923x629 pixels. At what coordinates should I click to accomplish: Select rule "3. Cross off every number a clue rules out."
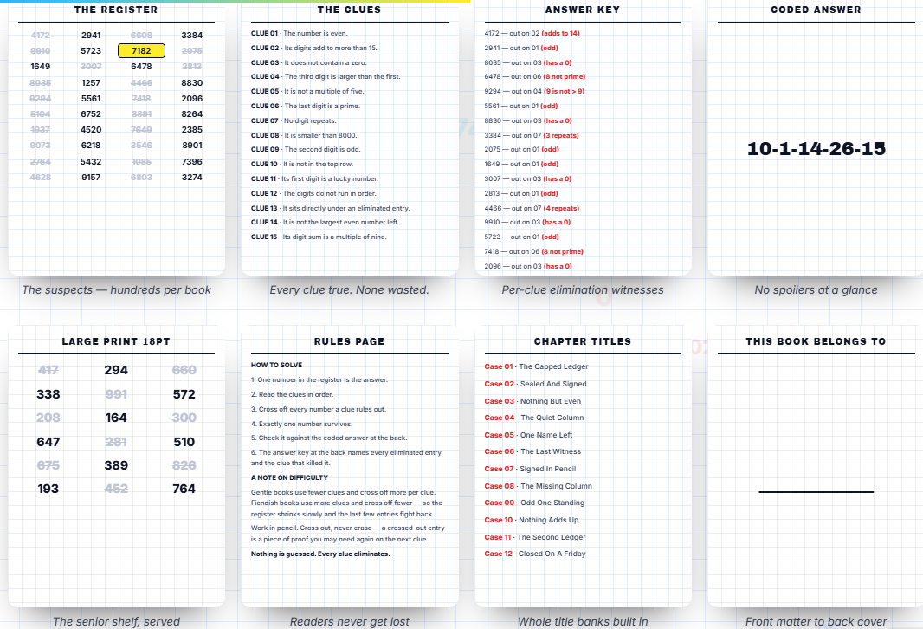point(319,409)
